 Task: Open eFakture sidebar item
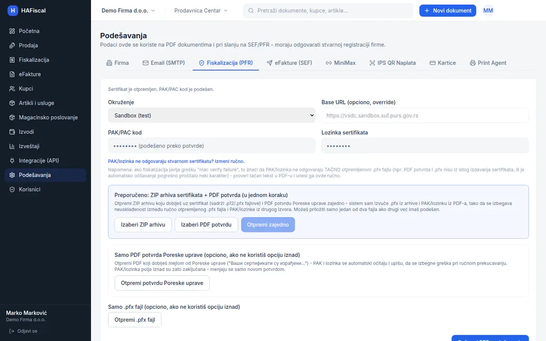[45, 74]
